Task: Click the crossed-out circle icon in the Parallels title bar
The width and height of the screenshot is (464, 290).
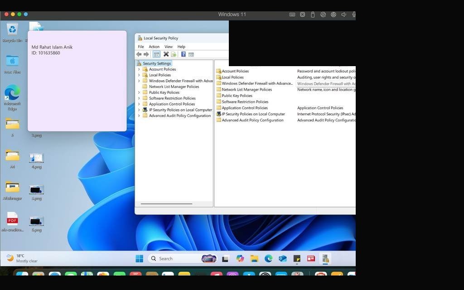Action: pos(323,14)
